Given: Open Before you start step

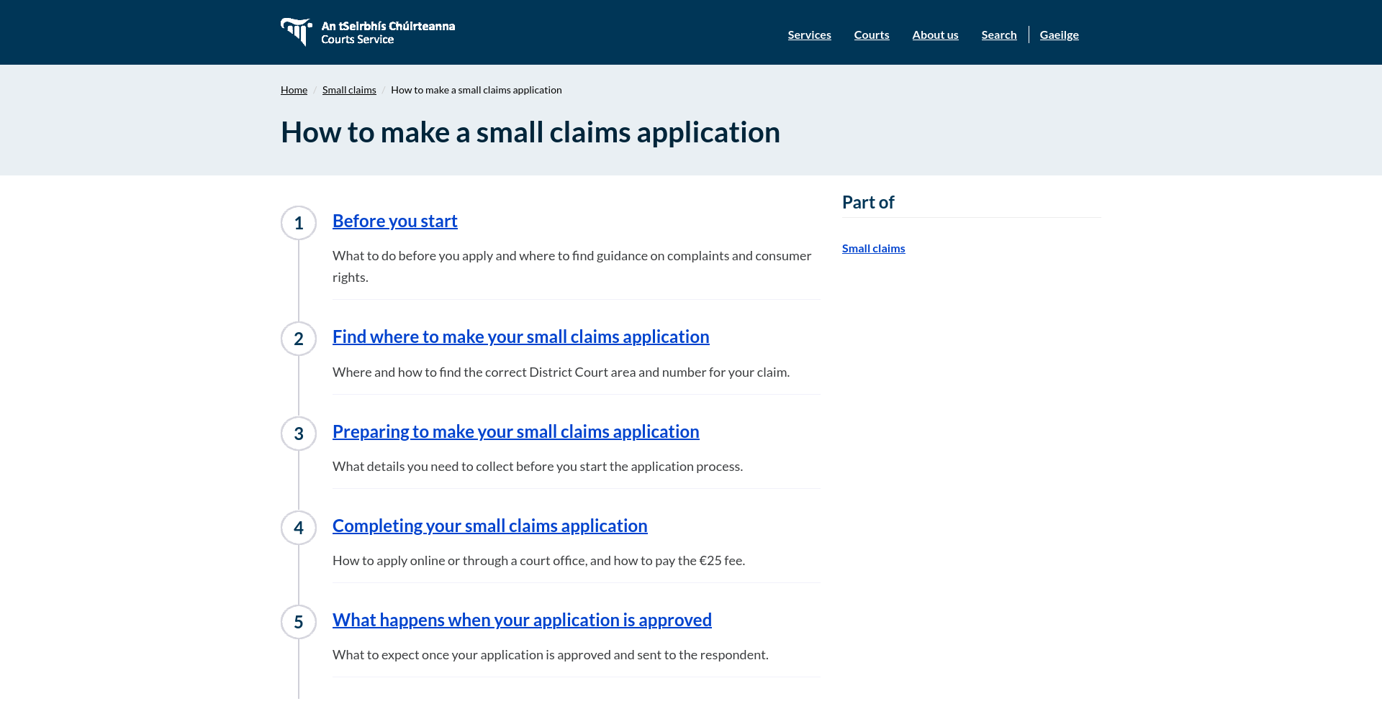Looking at the screenshot, I should [395, 221].
